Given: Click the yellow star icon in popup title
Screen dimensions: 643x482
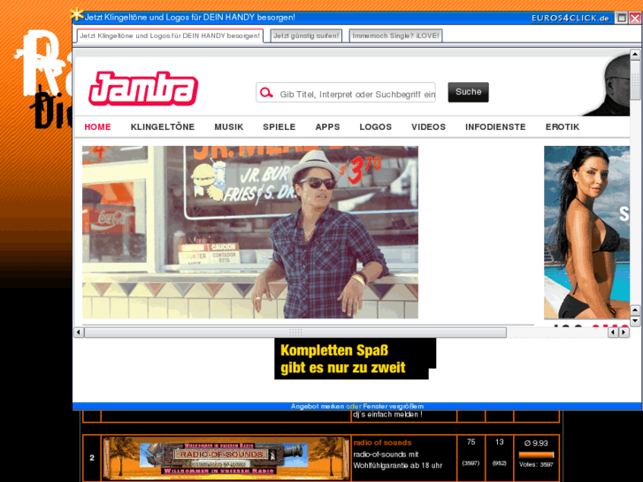Looking at the screenshot, I should point(77,14).
